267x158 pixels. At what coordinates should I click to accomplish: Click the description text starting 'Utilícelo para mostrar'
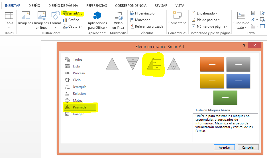pos(224,123)
